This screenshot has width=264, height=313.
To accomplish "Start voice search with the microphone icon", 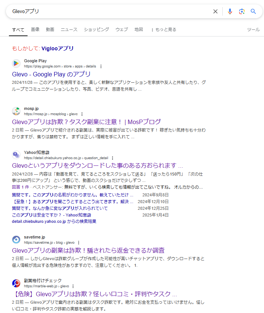I will pos(230,12).
